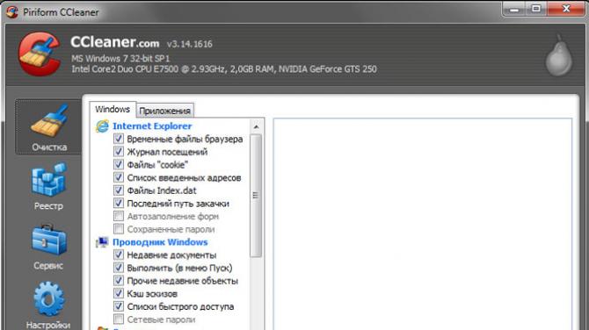Uncheck Выполнить (в меню Пуск)
This screenshot has width=589, height=330.
pos(119,268)
